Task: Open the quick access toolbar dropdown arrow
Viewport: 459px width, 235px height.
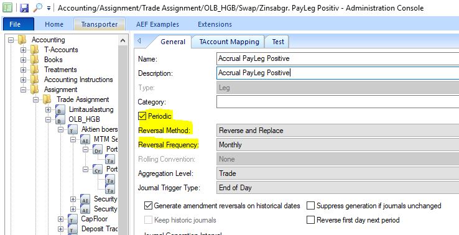Action: 49,8
